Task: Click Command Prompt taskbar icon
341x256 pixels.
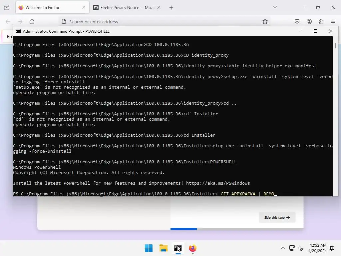Action: [178, 248]
